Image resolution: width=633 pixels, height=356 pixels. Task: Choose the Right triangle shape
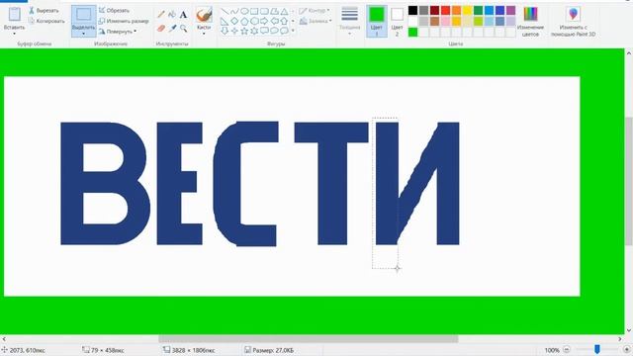(x=225, y=21)
